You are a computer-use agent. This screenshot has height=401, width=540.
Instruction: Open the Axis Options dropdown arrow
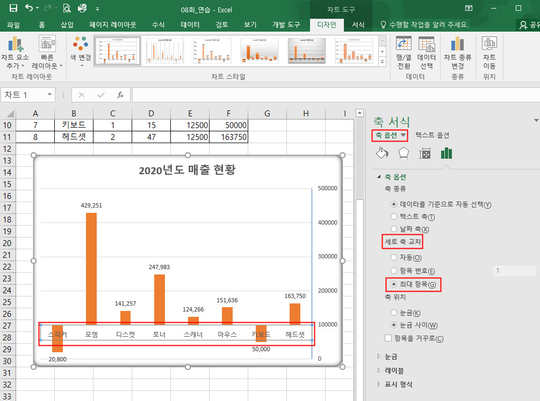(x=404, y=136)
